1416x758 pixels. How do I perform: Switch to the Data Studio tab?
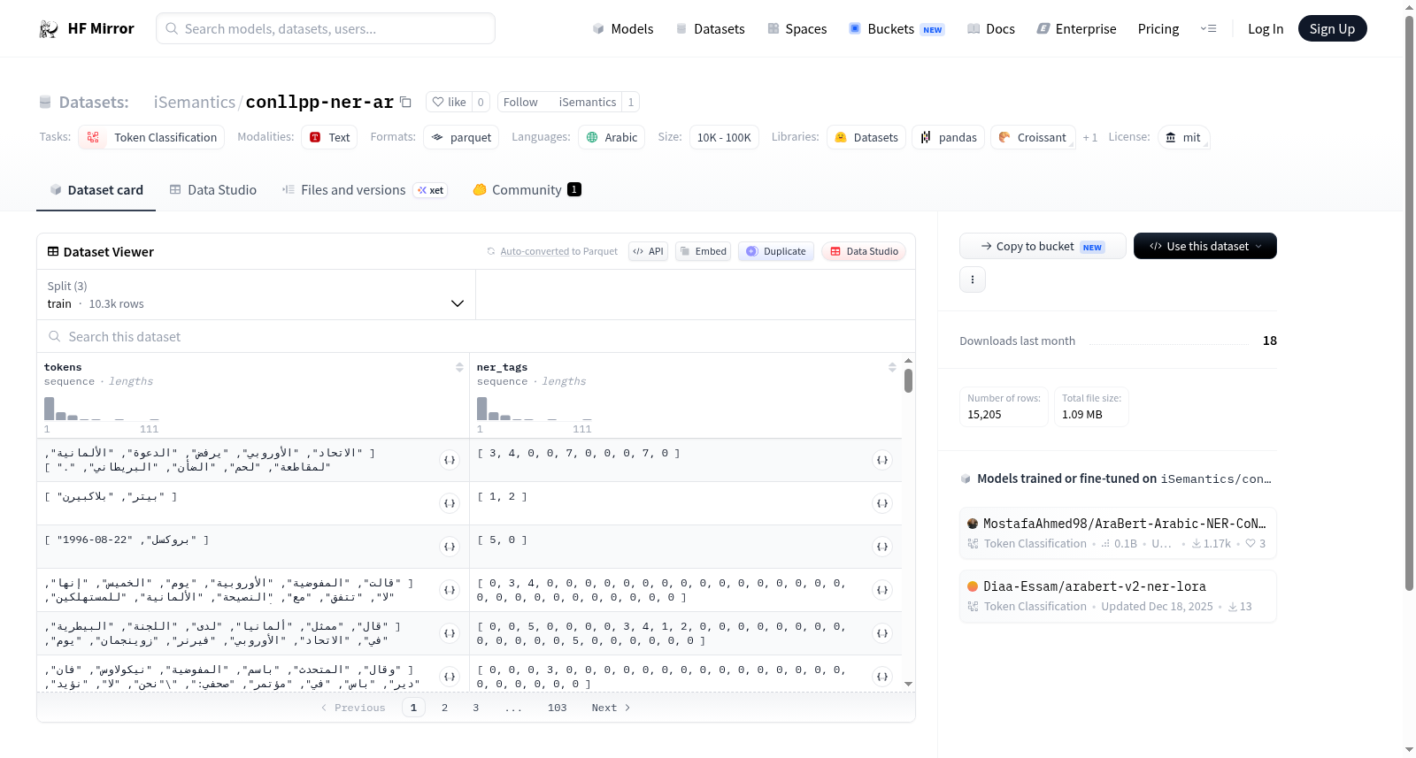[x=213, y=190]
